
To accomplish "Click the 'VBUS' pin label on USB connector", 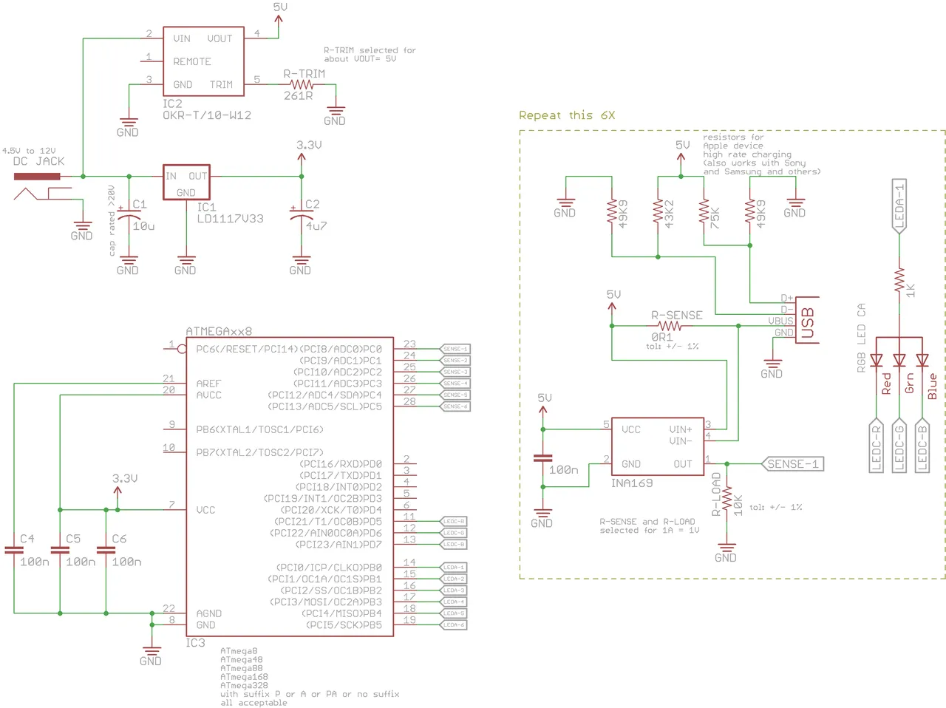I will [x=780, y=321].
